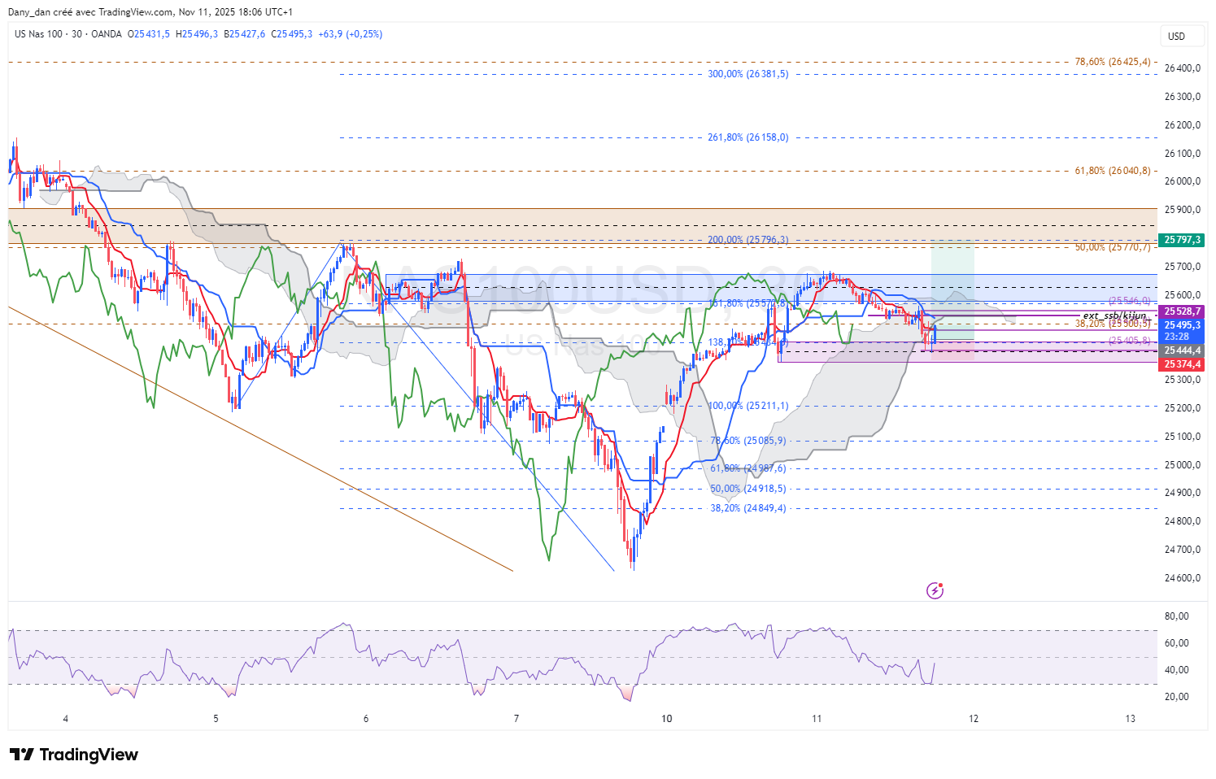The height and width of the screenshot is (779, 1216).
Task: Click the purple (25 546,0) level label
Action: [1130, 301]
